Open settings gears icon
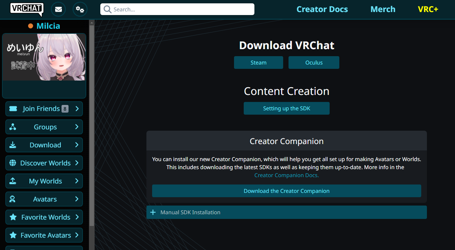The image size is (455, 250). point(80,9)
